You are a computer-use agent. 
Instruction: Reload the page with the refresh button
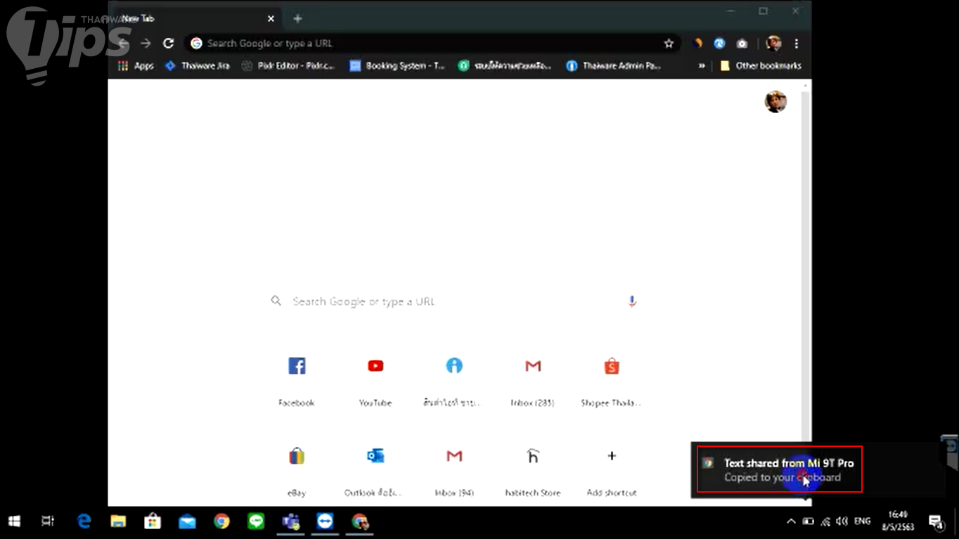168,44
